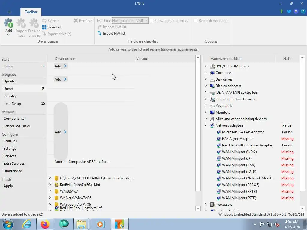Open the dropdown arrow under Add

pyautogui.click(x=8, y=35)
